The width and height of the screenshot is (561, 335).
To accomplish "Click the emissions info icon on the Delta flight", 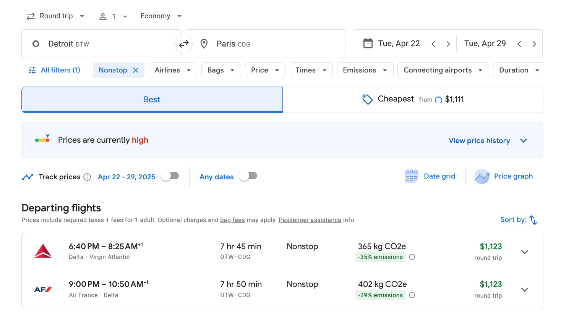I will 412,257.
